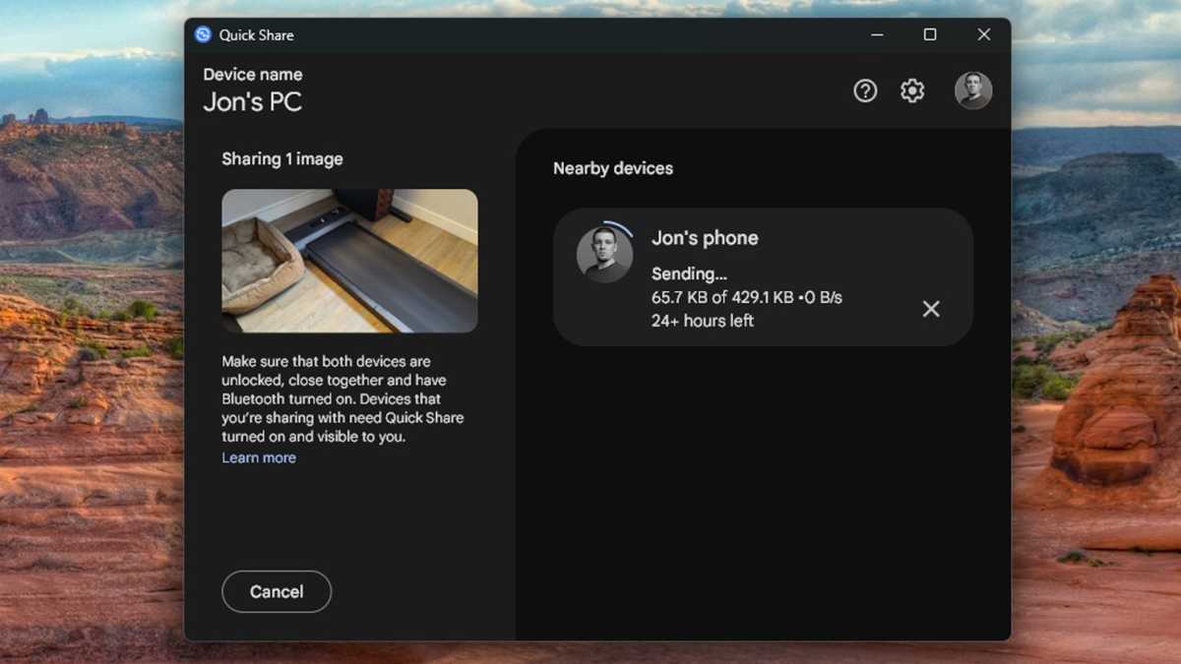This screenshot has height=664, width=1181.
Task: Open the Google account avatar menu
Action: click(x=973, y=90)
